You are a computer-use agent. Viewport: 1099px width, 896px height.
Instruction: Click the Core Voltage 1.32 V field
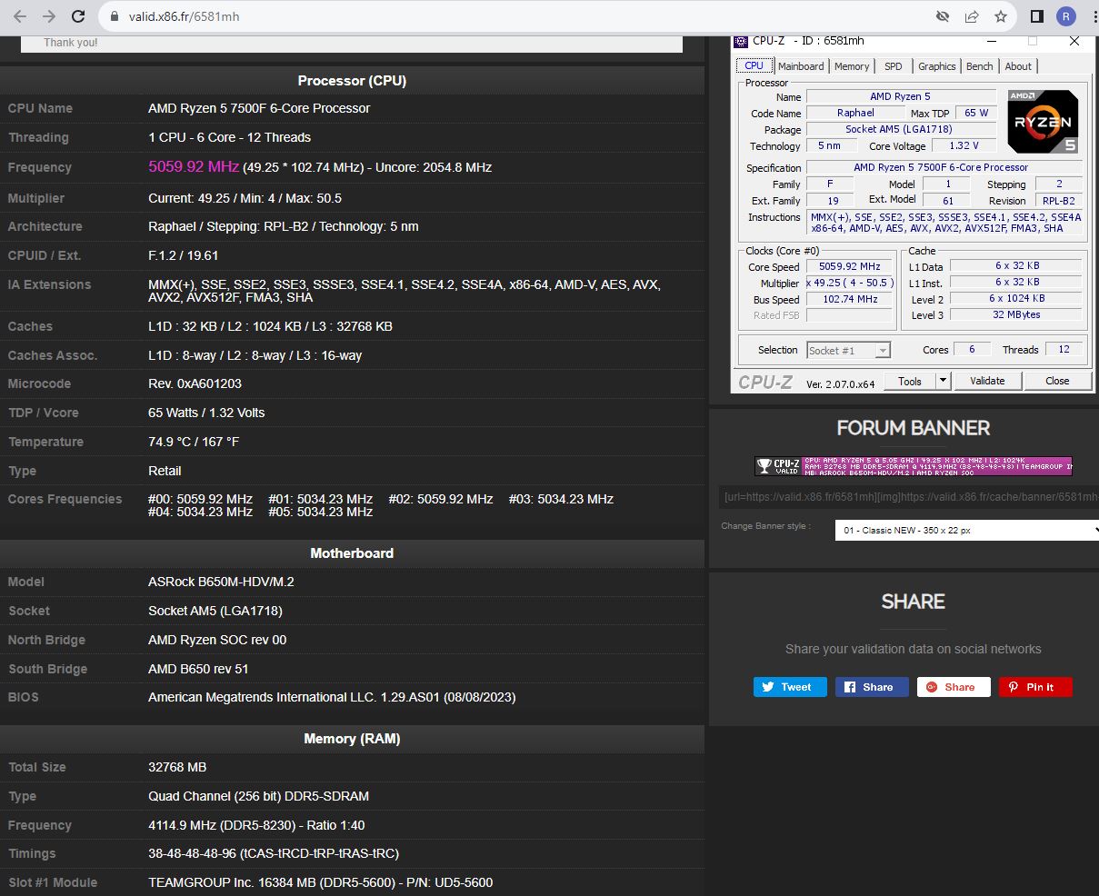pyautogui.click(x=963, y=145)
